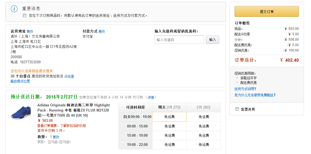Select 19:00-22:00 slot on 2月28日
The width and height of the screenshot is (311, 154).
pos(204,145)
